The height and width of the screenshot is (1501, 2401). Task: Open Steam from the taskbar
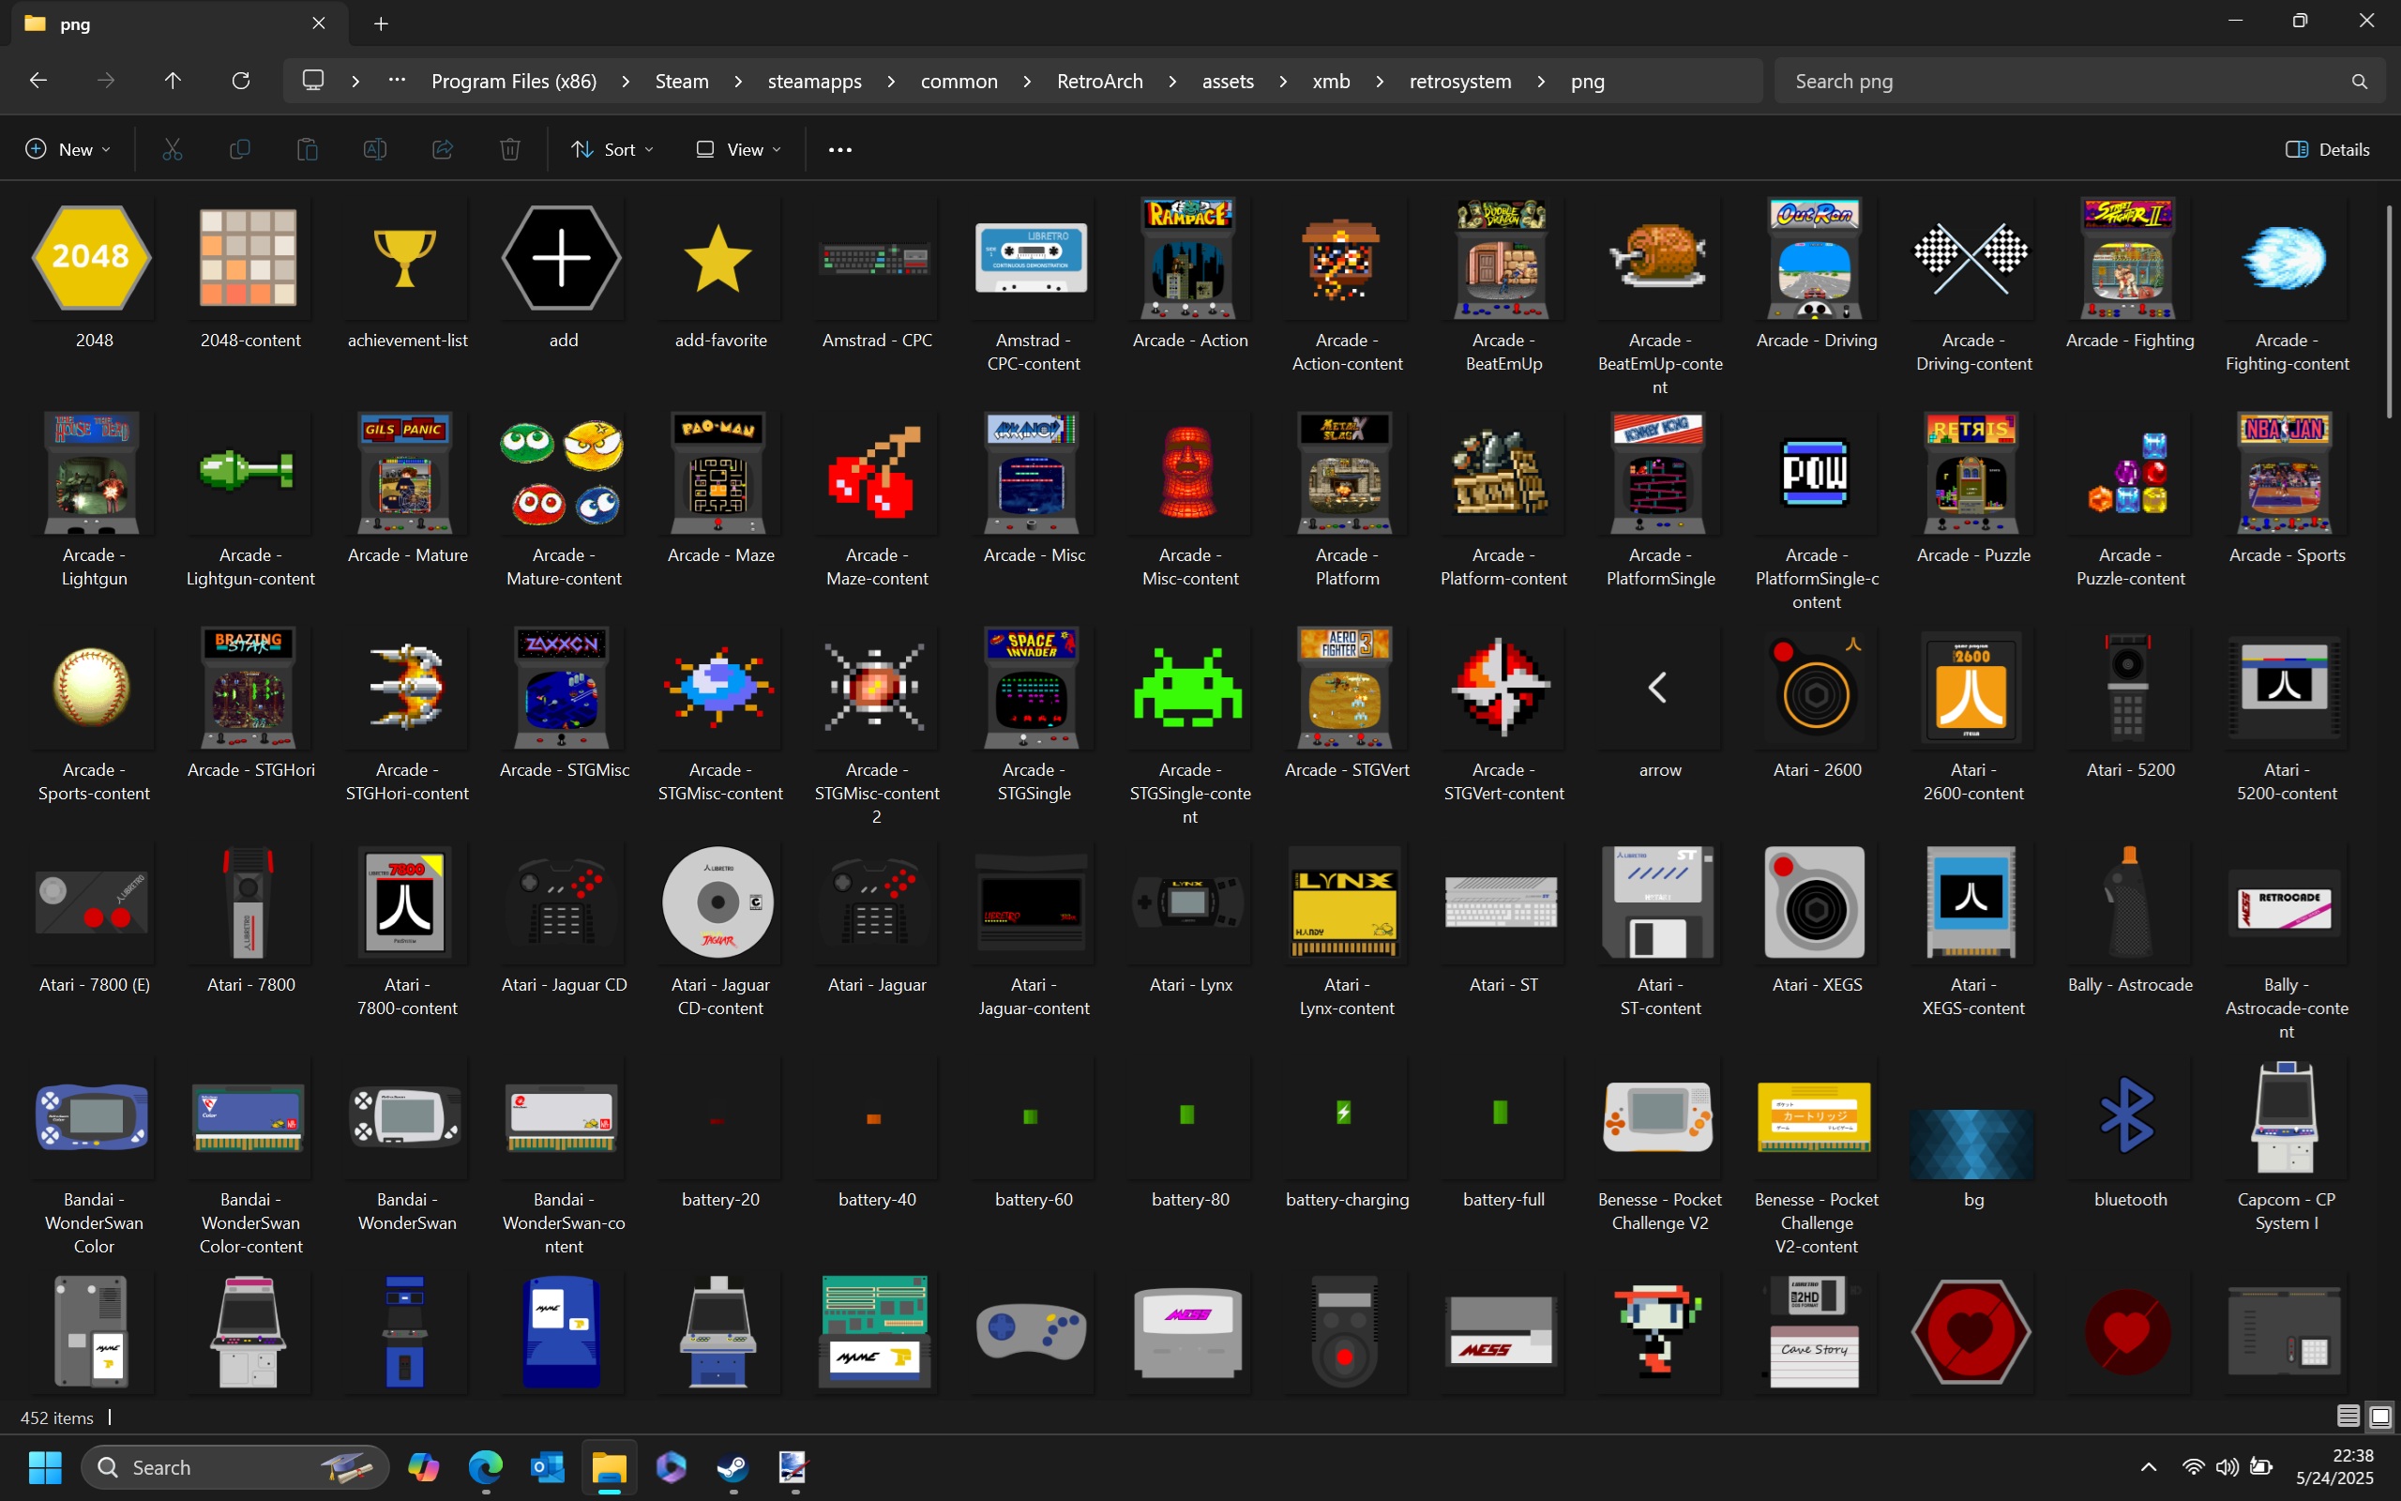[x=733, y=1467]
